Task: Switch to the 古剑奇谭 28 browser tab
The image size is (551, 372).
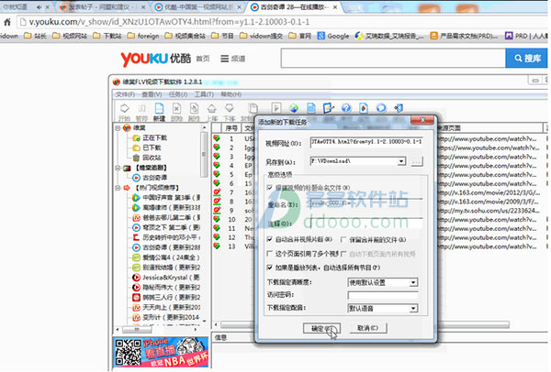Action: 295,7
